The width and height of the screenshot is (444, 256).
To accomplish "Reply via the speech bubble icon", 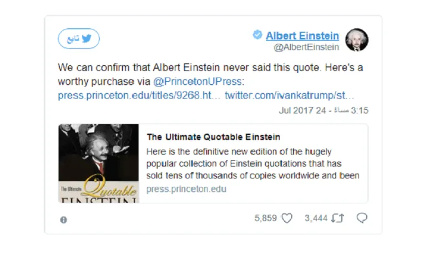I will tap(362, 218).
